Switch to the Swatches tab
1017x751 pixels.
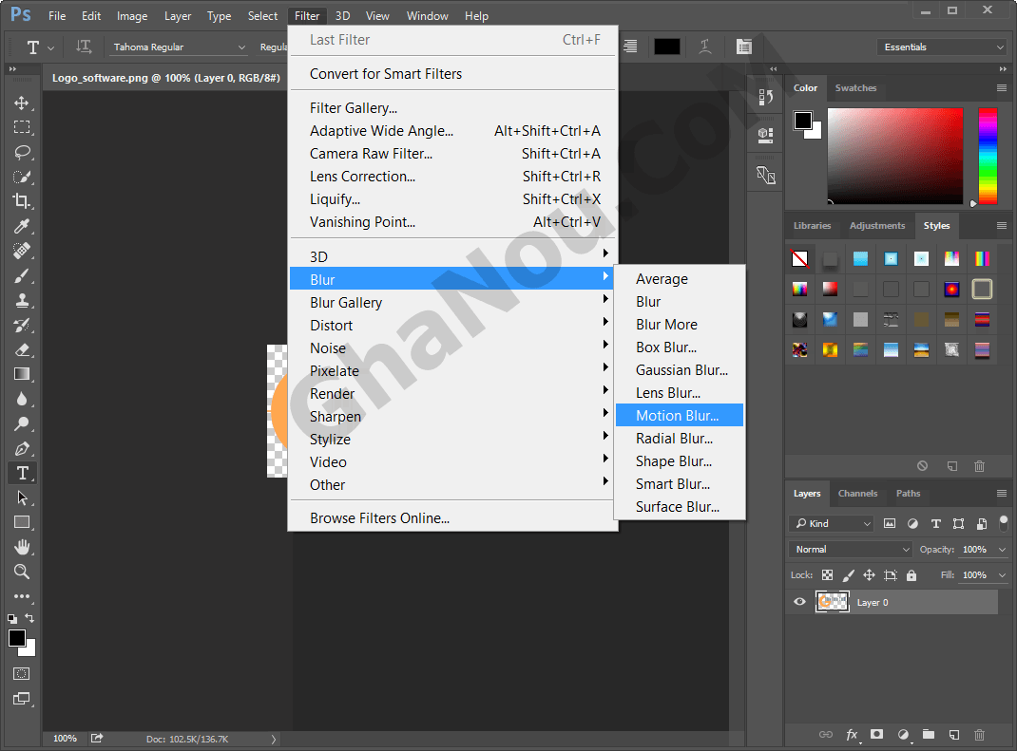[x=855, y=88]
